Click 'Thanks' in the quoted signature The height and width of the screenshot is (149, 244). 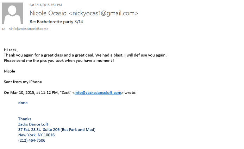coord(25,119)
